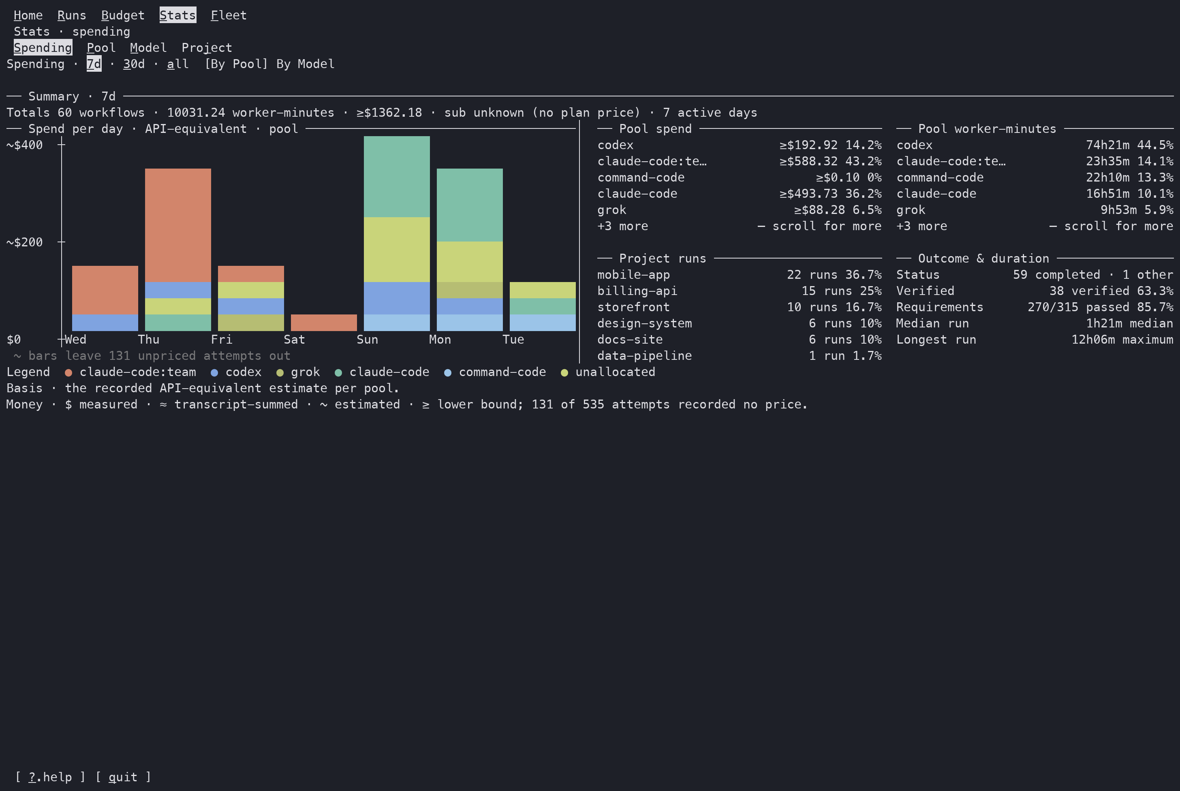This screenshot has width=1180, height=791.
Task: Open the Home tab
Action: [x=28, y=16]
